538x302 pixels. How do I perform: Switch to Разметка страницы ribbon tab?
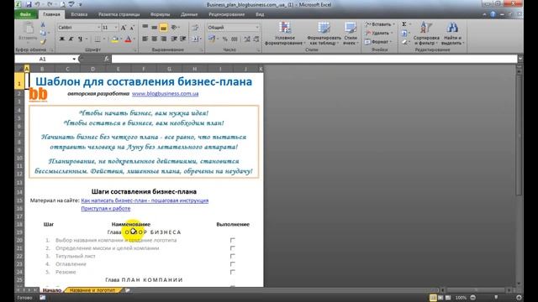[119, 14]
